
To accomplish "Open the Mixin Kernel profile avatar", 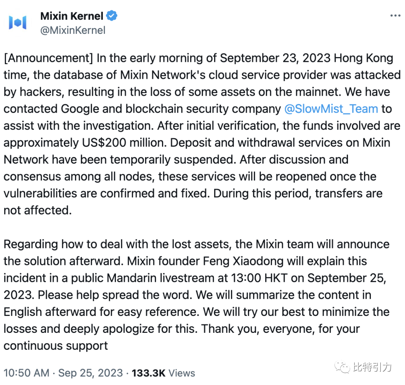I will click(18, 23).
